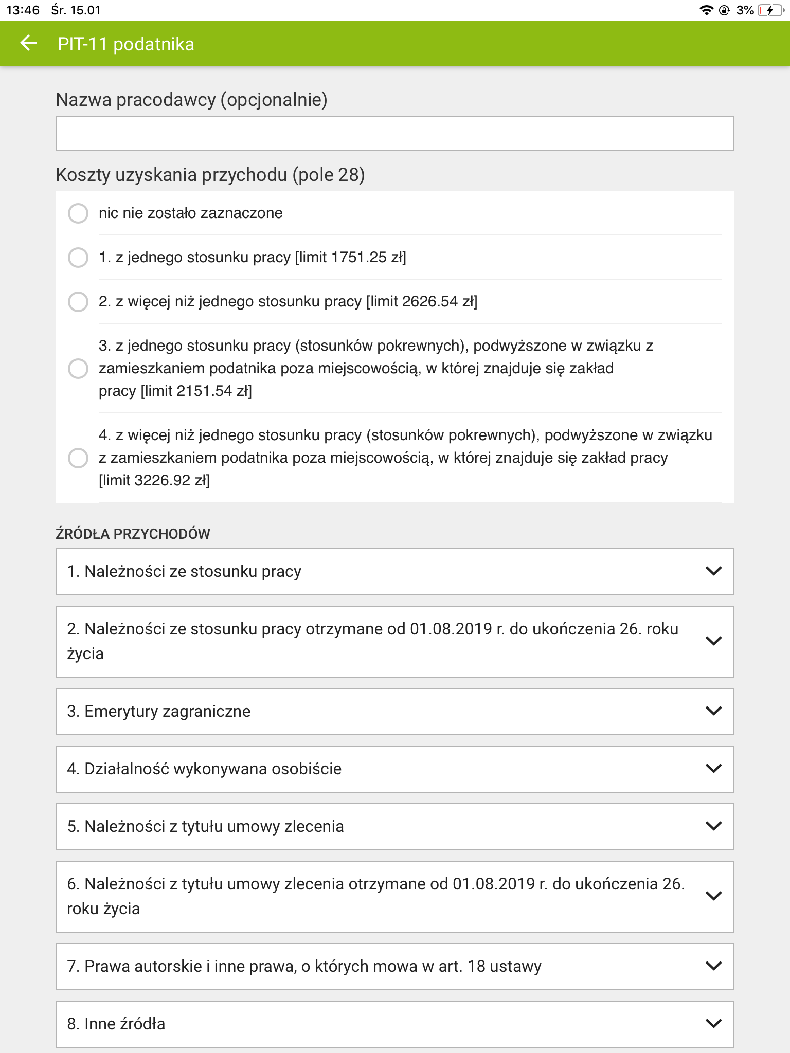The image size is (790, 1053).
Task: Tap the back arrow to leave PIT-11 podatnika
Action: pos(29,44)
